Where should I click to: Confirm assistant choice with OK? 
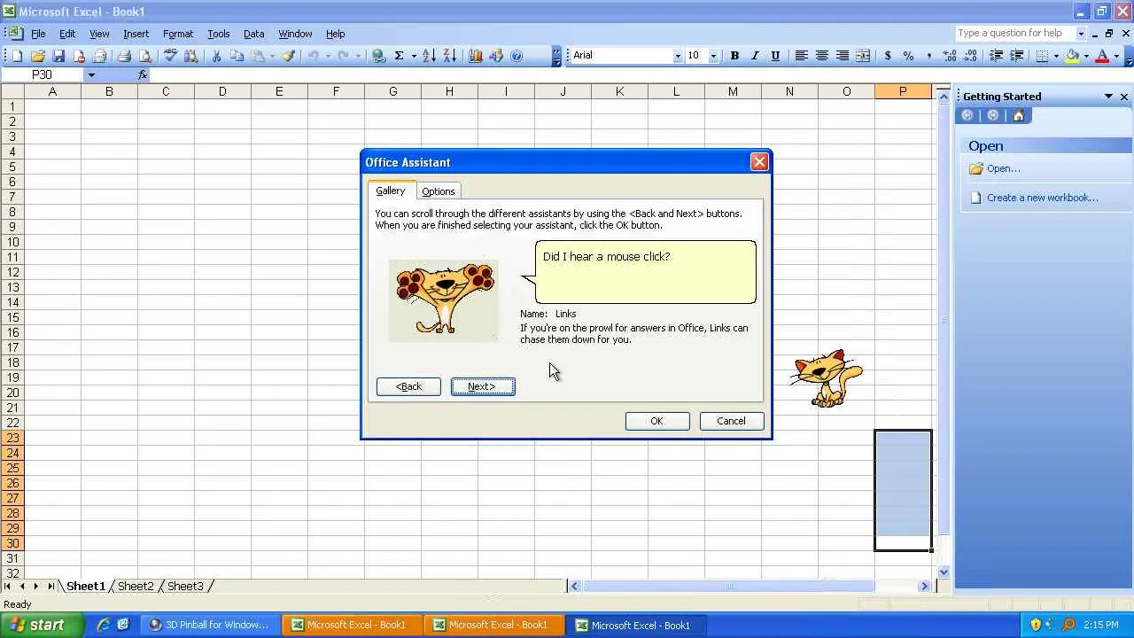pyautogui.click(x=656, y=421)
